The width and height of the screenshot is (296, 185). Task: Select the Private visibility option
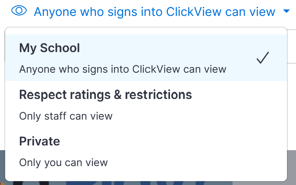click(146, 151)
